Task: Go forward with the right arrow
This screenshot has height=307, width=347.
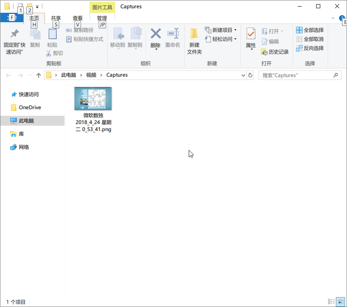Action: (x=21, y=75)
